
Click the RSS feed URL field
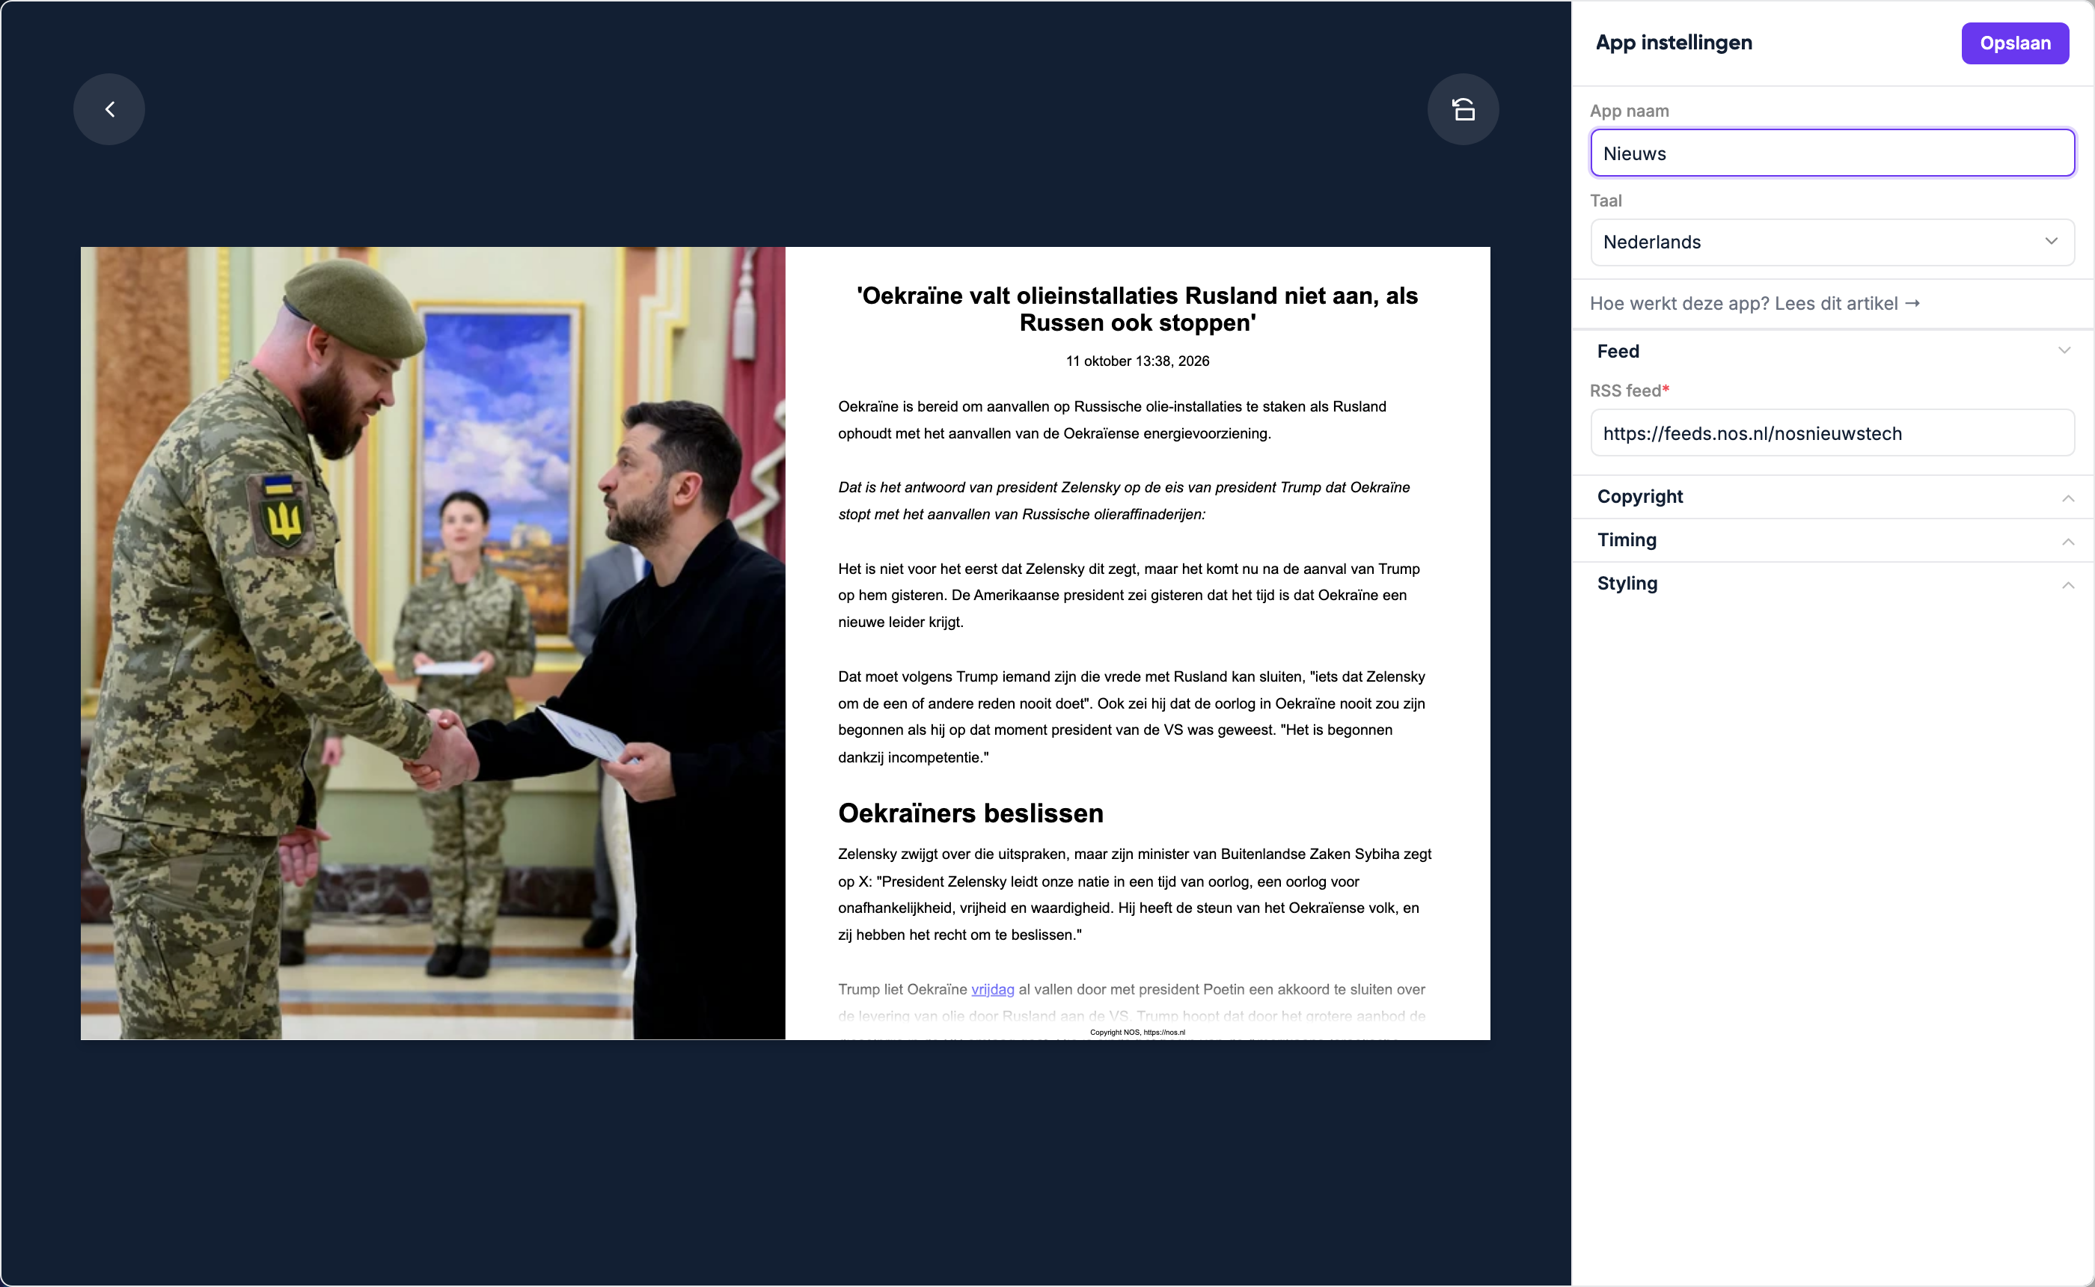point(1832,433)
